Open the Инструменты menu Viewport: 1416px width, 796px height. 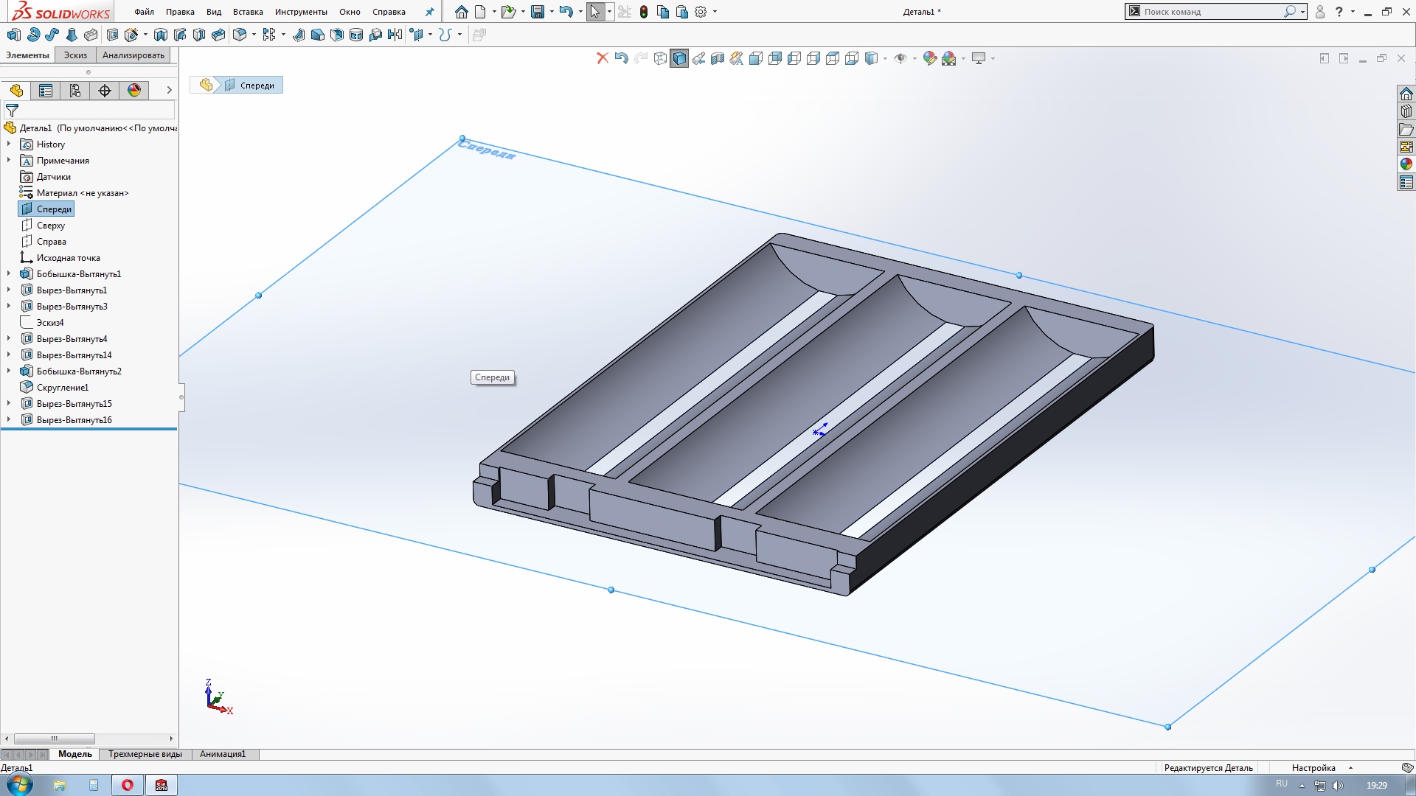301,12
